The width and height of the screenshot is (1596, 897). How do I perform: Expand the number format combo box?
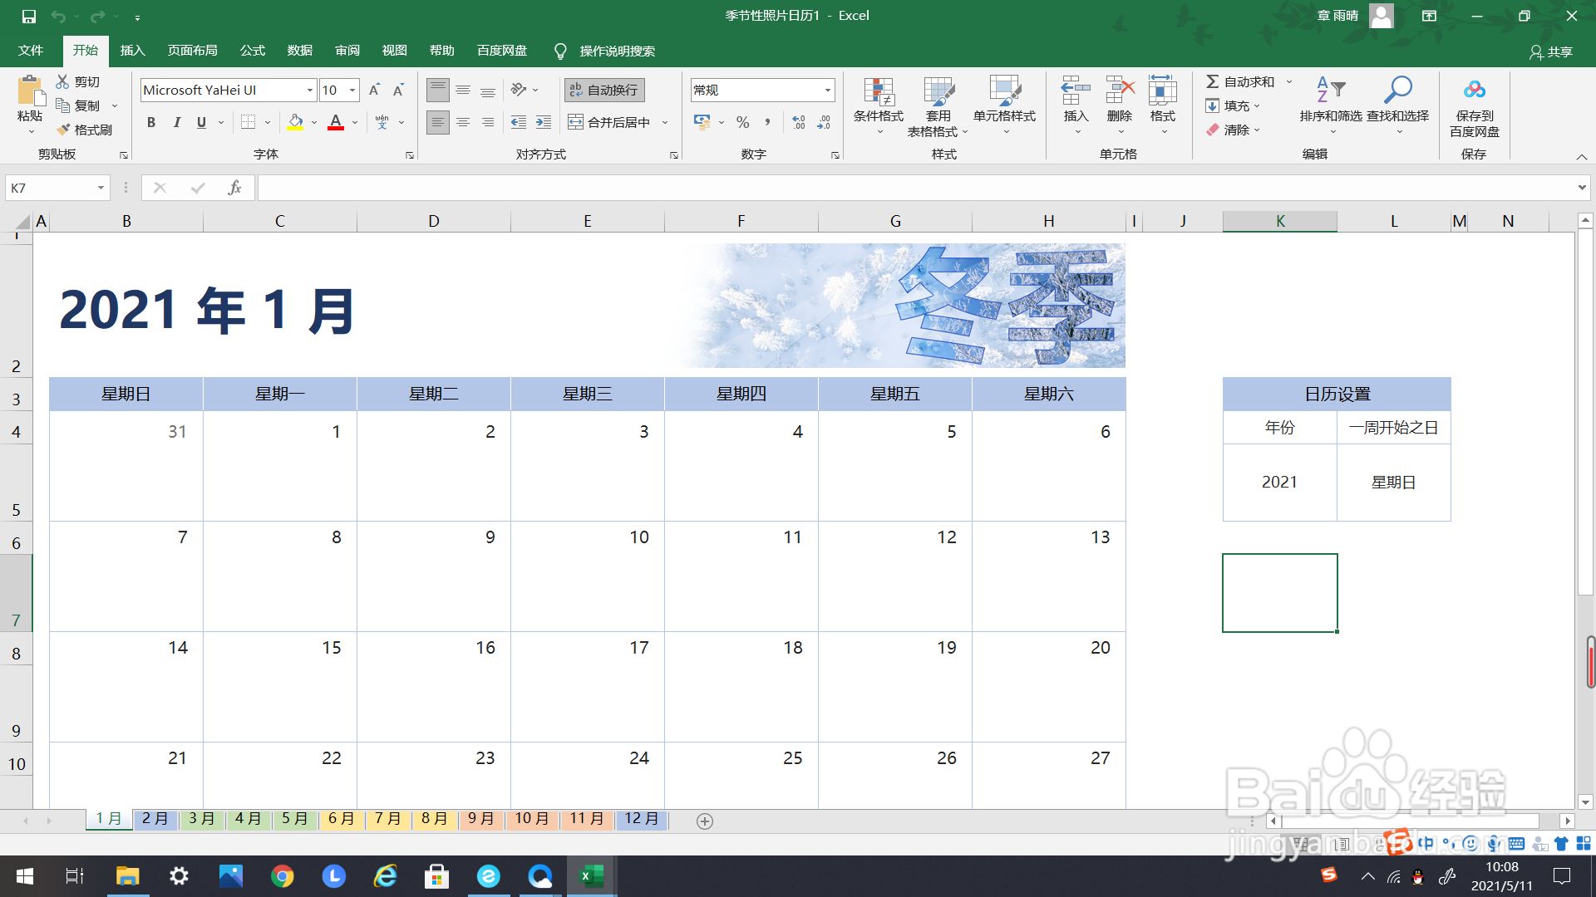(x=827, y=90)
